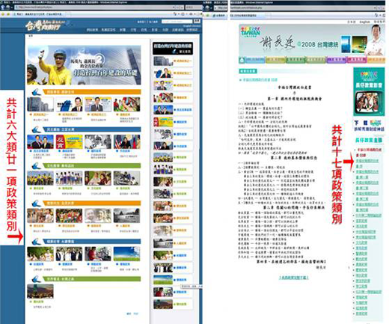Open the blue Taiwan map with man thumbnail in main grid

[69, 104]
